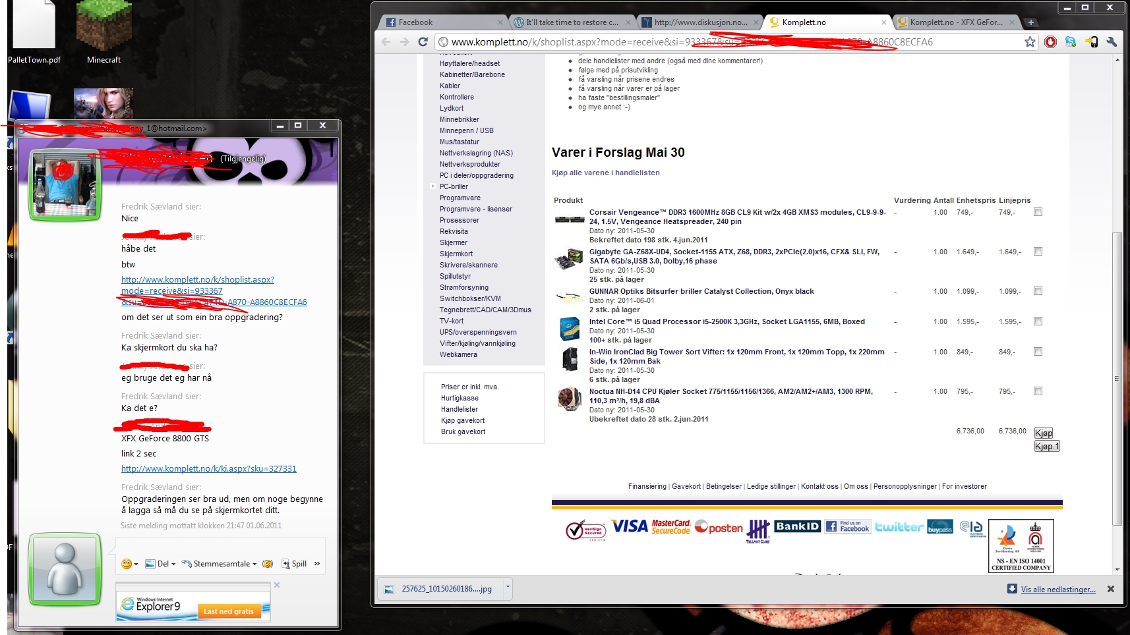Image resolution: width=1130 pixels, height=635 pixels.
Task: Click the Posten logo in footer
Action: [719, 528]
